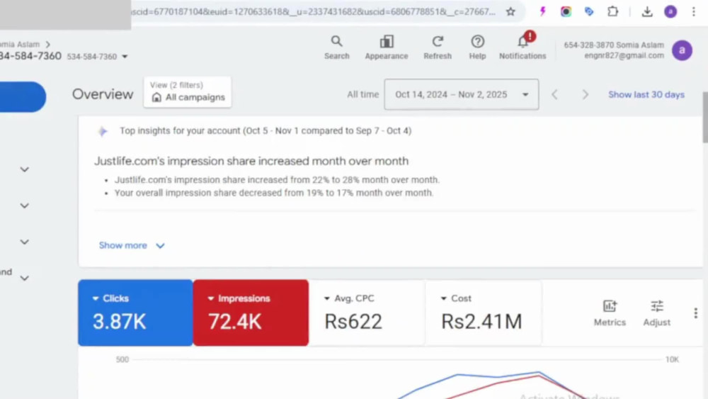Click the browser address bar URL
This screenshot has height=399, width=708.
click(x=314, y=12)
